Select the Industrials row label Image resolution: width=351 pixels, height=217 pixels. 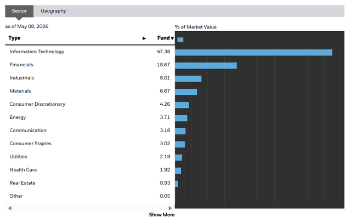pos(22,78)
